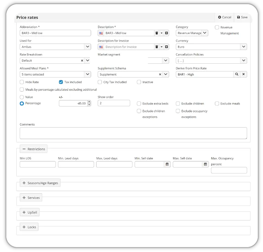Check Exclude occupancy exceptions

pos(178,111)
